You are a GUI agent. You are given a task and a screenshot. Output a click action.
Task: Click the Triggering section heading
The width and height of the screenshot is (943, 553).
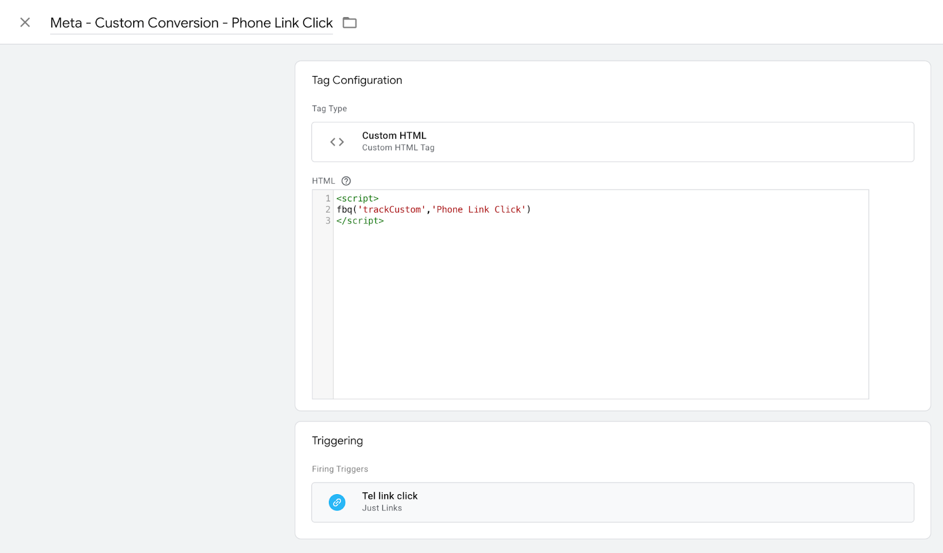click(337, 441)
